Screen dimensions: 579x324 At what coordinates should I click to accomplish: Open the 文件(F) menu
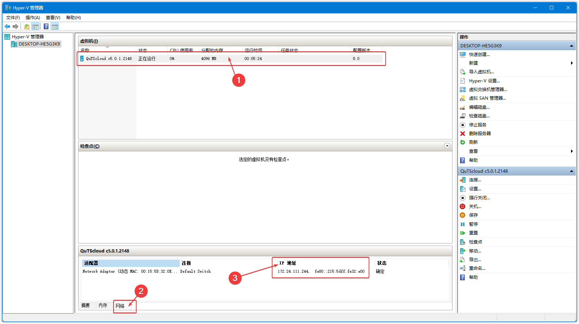[13, 18]
